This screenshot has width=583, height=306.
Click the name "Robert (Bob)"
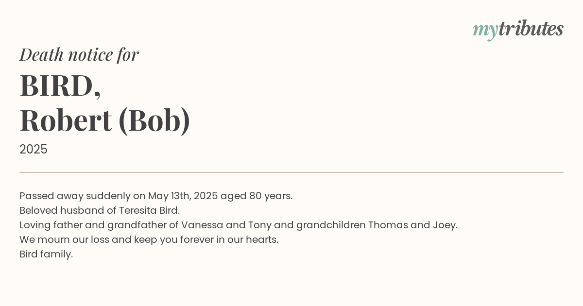105,120
